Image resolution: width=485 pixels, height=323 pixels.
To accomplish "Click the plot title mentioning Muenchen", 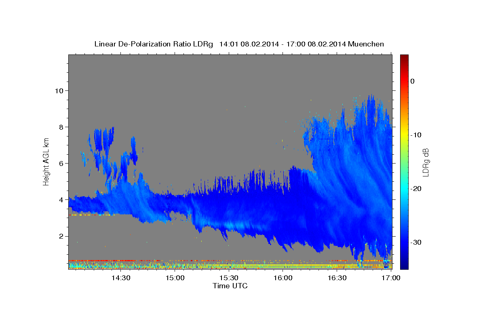I will coord(239,44).
